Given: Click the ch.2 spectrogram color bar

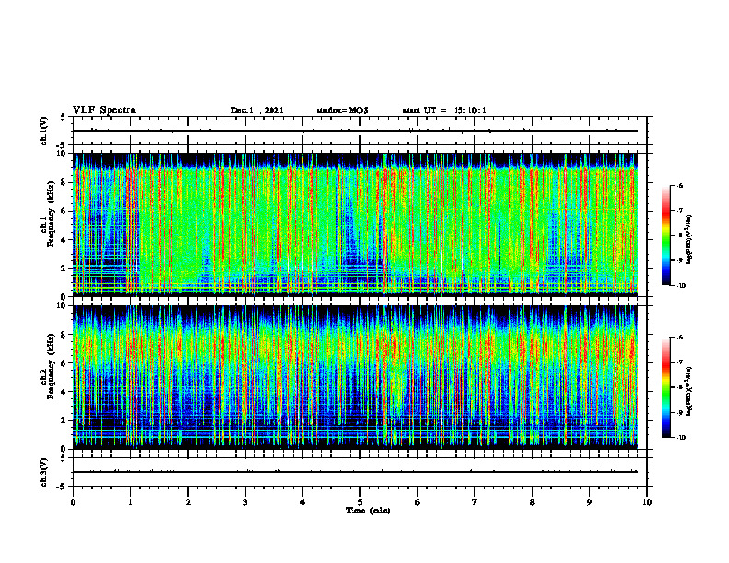Looking at the screenshot, I should click(x=665, y=387).
